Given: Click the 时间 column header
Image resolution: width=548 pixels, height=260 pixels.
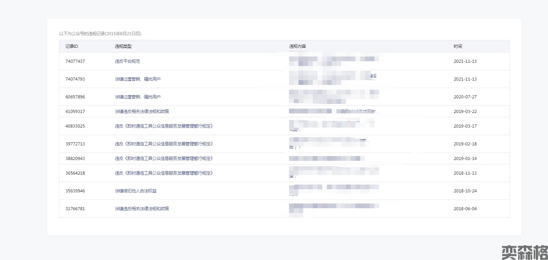Looking at the screenshot, I should pos(458,46).
